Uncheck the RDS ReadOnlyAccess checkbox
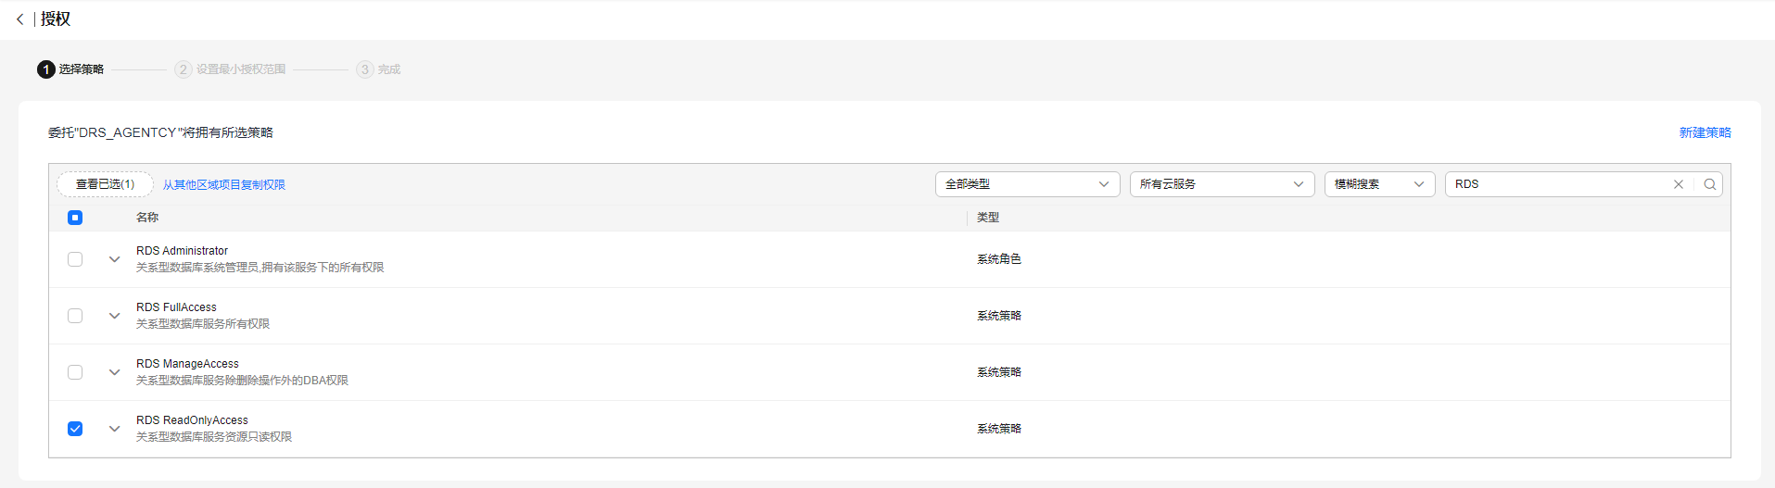1775x488 pixels. point(75,429)
